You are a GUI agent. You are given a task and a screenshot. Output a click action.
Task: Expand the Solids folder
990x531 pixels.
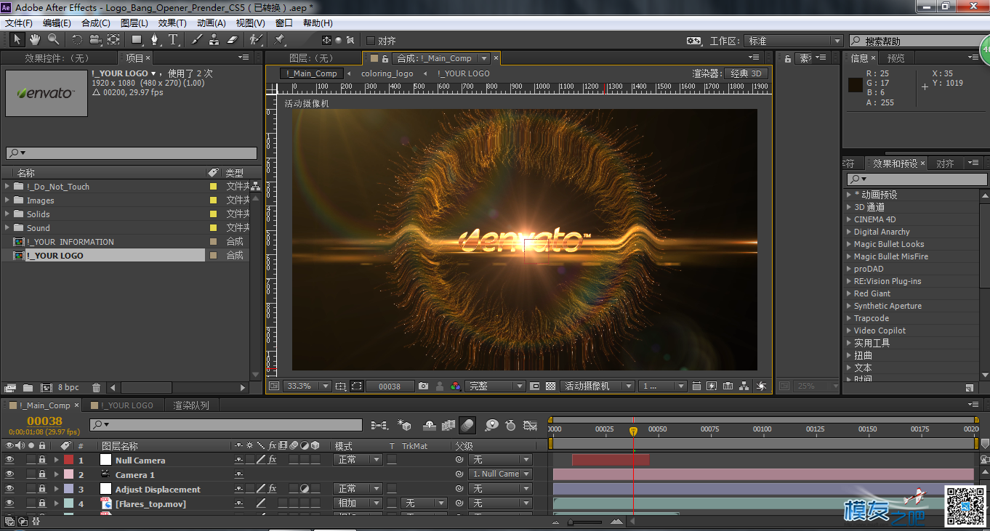point(7,214)
